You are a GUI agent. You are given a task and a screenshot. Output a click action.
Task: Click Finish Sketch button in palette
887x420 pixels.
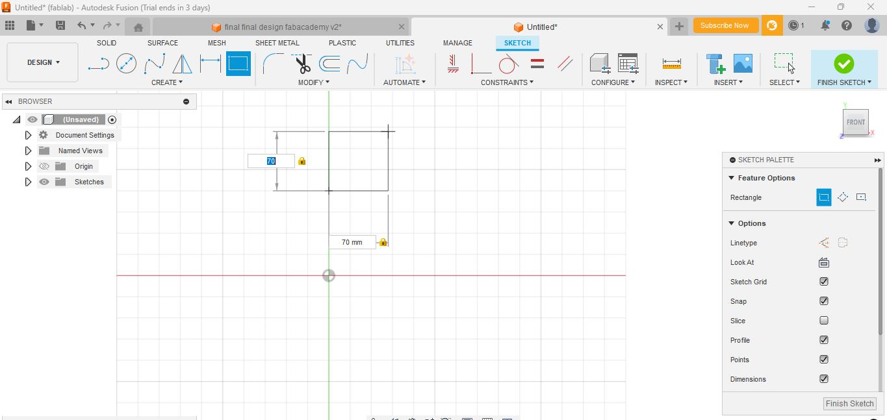pyautogui.click(x=849, y=403)
